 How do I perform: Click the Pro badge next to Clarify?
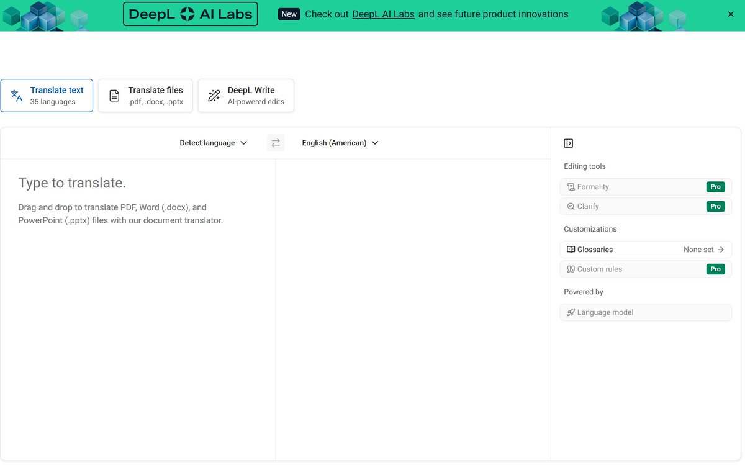click(x=716, y=206)
